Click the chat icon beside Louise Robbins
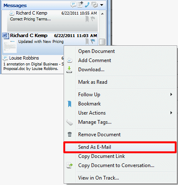 pos(5,58)
